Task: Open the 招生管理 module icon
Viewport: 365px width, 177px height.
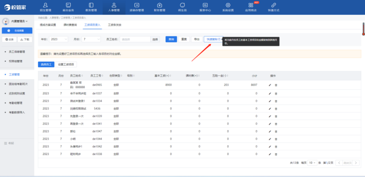Action: [x=46, y=6]
